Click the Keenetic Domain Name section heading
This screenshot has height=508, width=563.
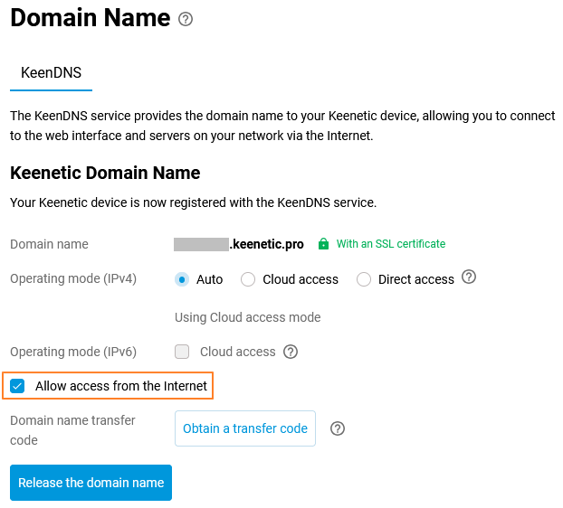105,173
